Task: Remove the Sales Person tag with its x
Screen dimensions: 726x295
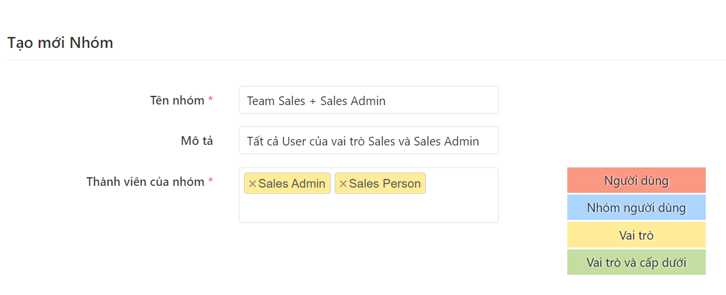Action: tap(343, 184)
